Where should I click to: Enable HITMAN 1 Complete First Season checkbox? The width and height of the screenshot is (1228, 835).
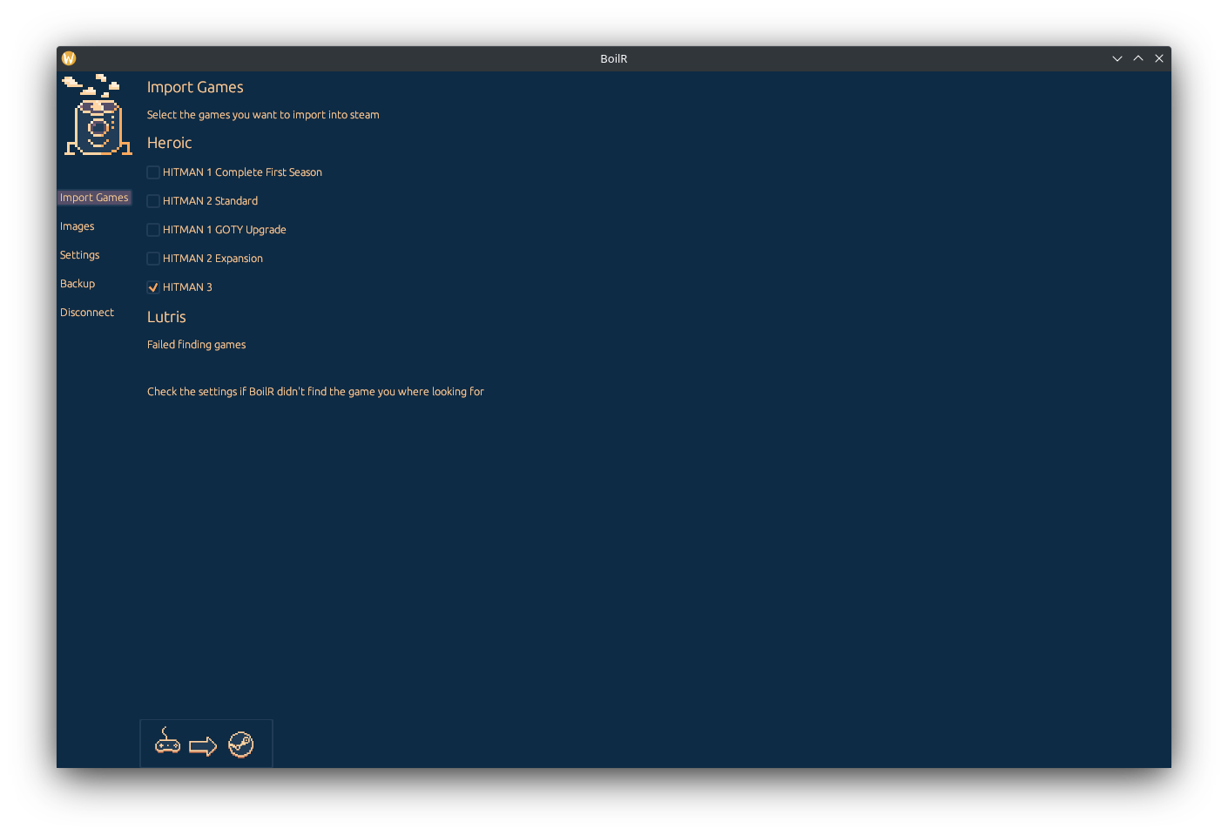pos(152,172)
